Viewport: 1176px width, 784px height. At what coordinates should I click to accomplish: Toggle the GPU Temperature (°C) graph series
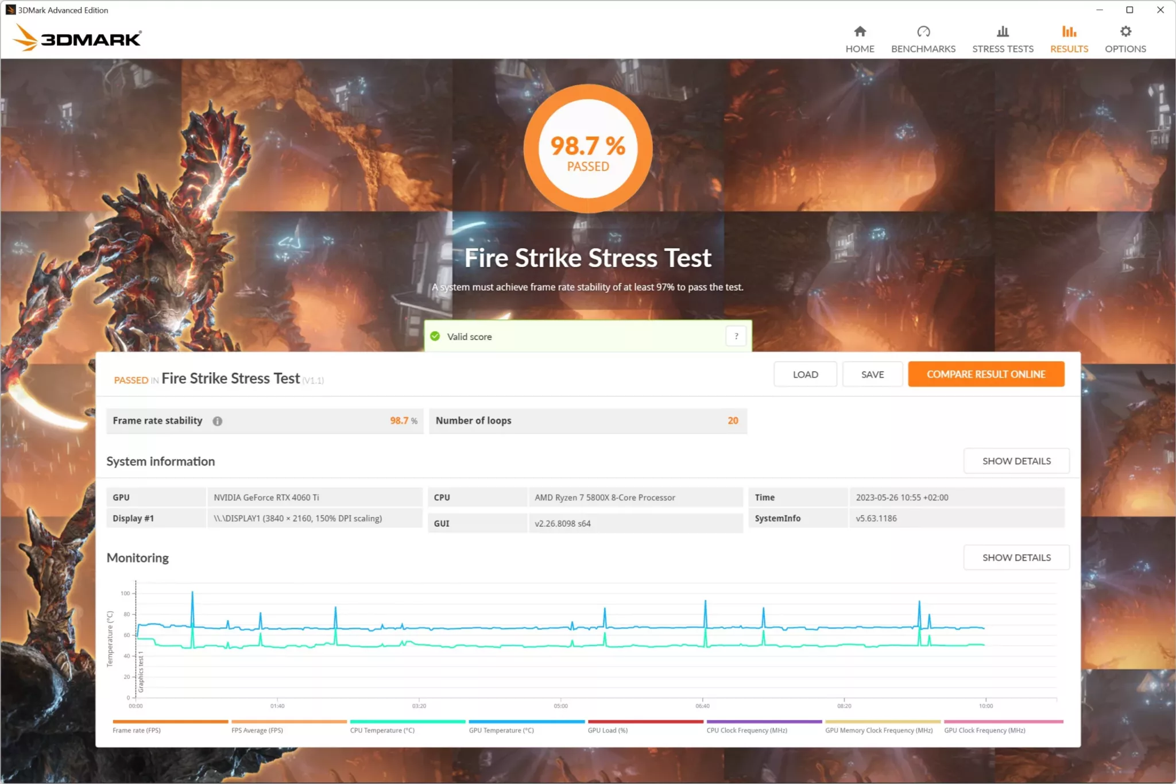pos(501,730)
